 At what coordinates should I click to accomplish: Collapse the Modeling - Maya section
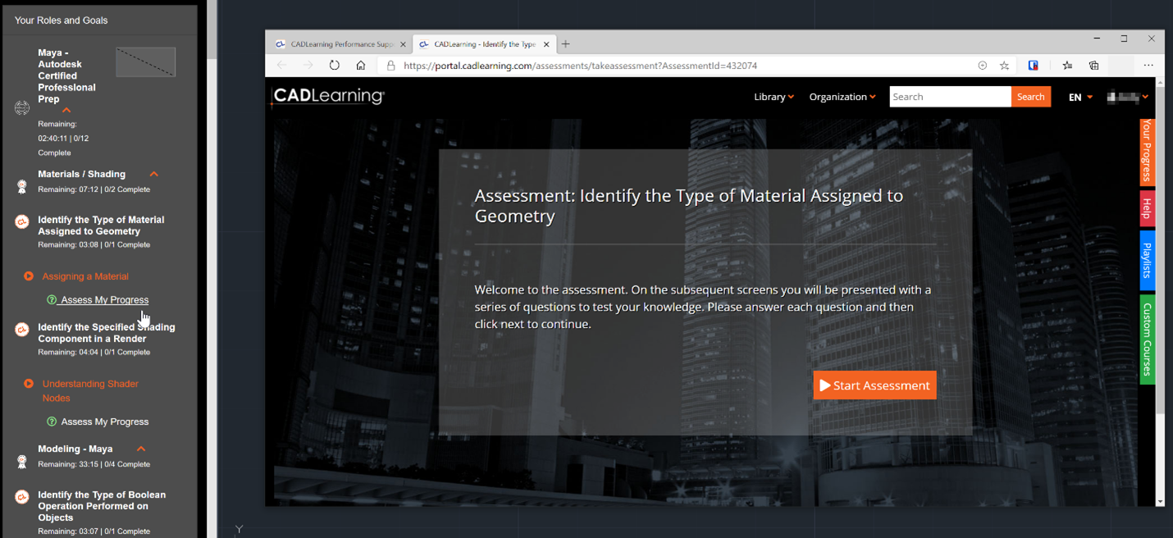coord(141,449)
